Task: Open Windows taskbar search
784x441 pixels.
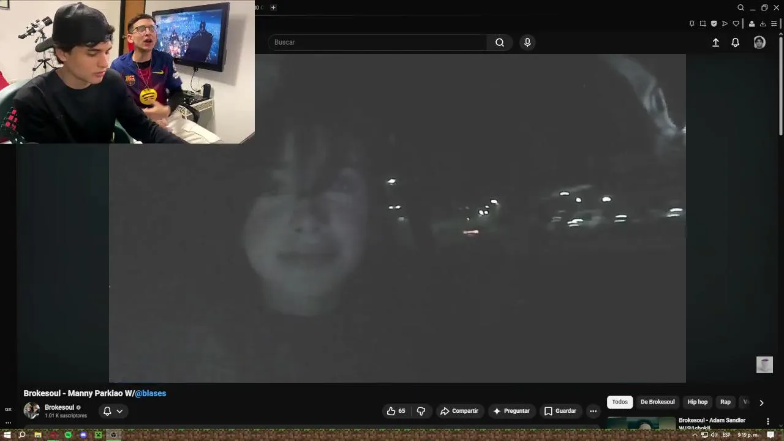Action: click(x=22, y=435)
